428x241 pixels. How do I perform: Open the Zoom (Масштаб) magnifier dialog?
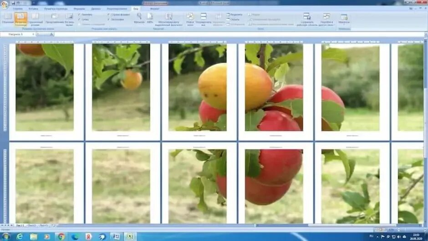point(139,18)
